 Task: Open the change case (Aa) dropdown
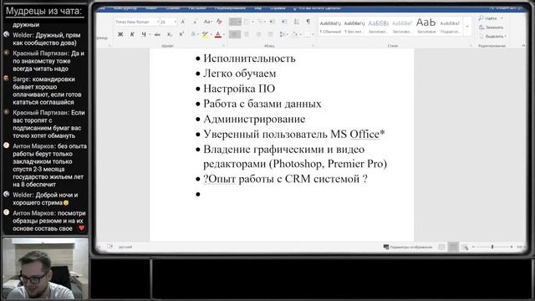tap(207, 22)
